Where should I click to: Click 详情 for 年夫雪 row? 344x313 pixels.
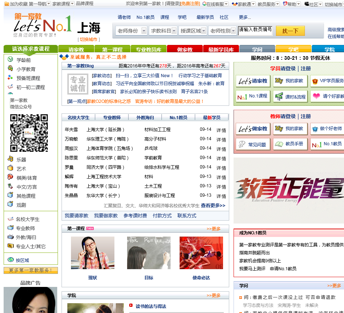(x=221, y=130)
